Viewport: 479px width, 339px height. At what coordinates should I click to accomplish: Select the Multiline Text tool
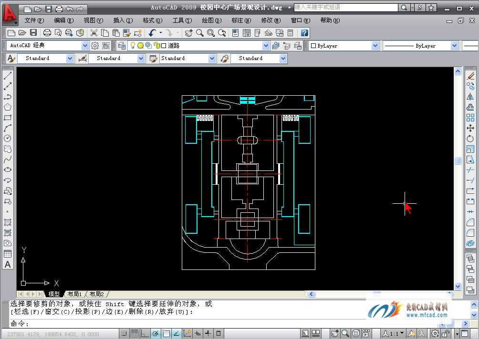tap(8, 264)
